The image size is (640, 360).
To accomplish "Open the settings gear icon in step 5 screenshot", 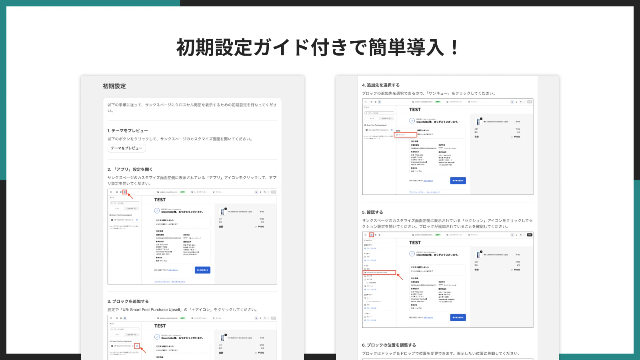I will (376, 235).
